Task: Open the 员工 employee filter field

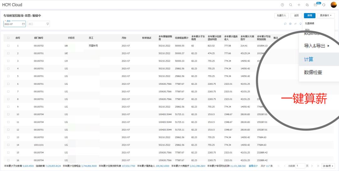Action: (39, 24)
